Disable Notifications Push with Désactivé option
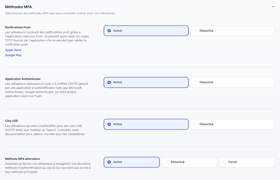 [232, 31]
